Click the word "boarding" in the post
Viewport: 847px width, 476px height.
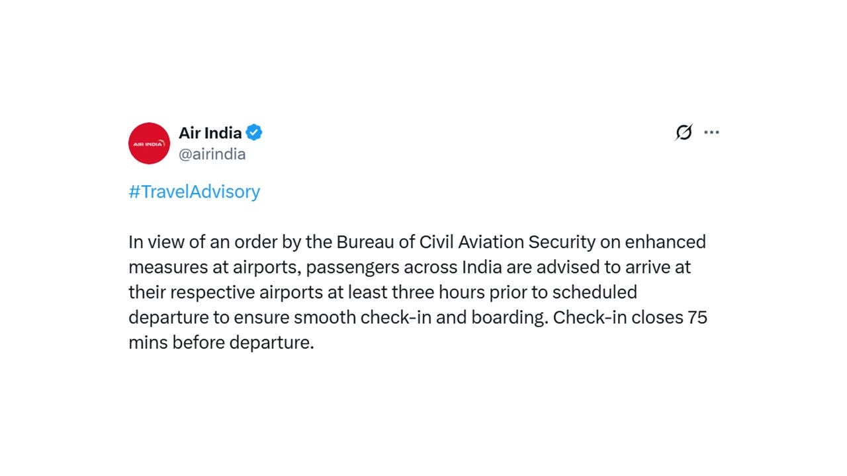point(508,317)
